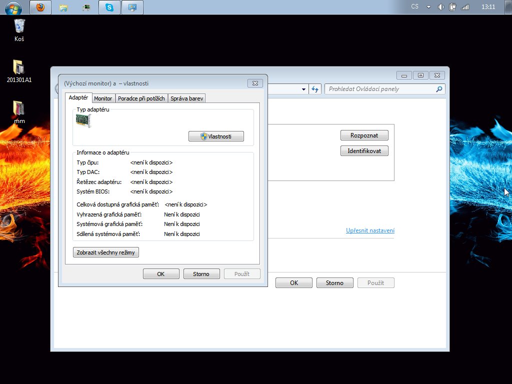Screen dimensions: 512x384
Task: Expand the address bar dropdown arrow
Action: click(303, 89)
